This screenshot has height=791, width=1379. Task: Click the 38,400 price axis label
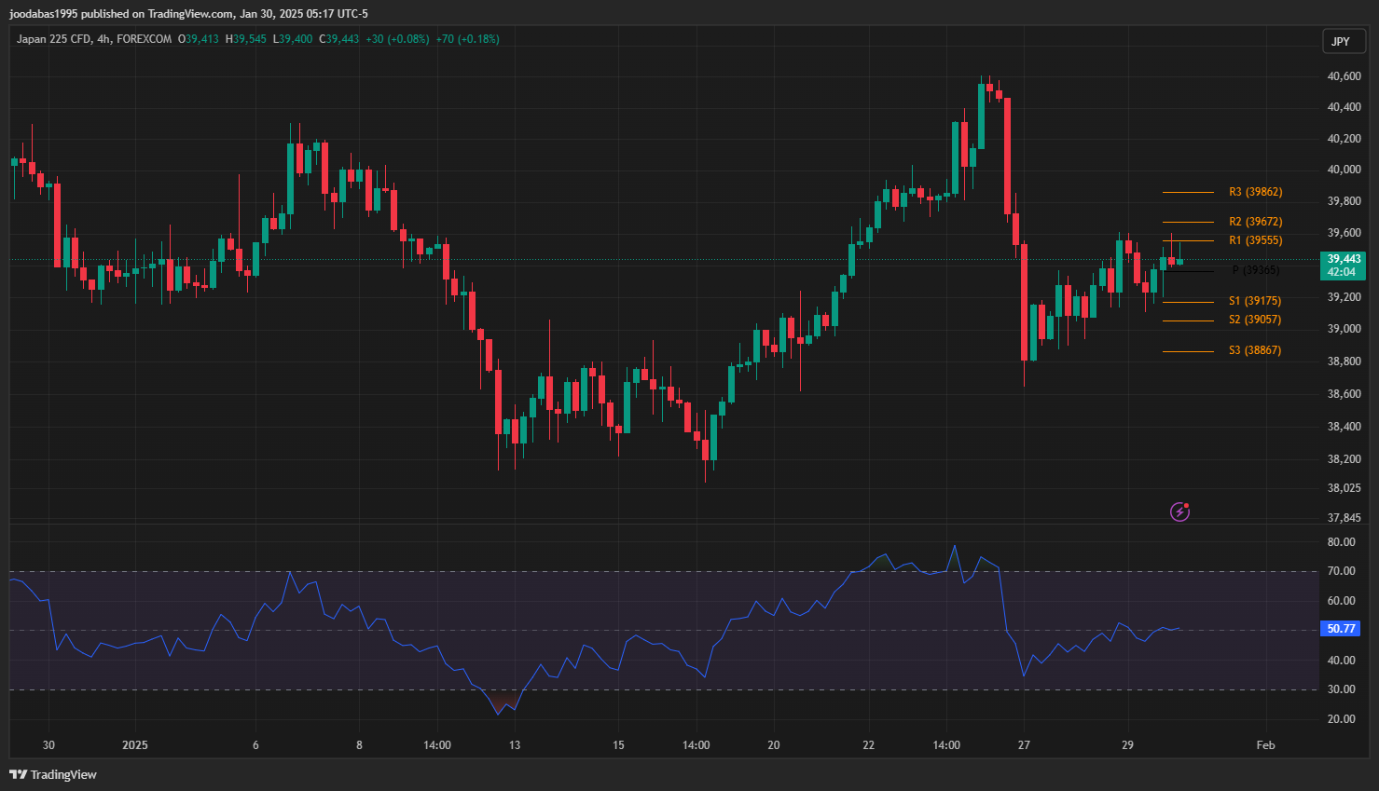tap(1344, 427)
